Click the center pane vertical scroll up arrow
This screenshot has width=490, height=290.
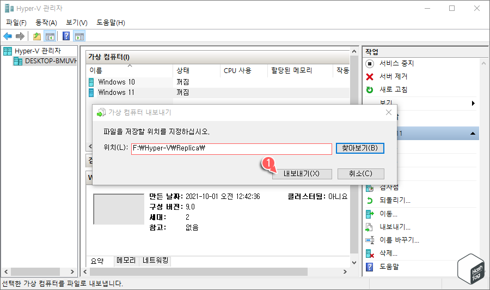[354, 52]
